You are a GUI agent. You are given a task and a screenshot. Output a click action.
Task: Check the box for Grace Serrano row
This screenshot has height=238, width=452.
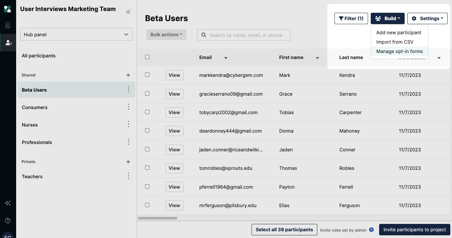147,94
